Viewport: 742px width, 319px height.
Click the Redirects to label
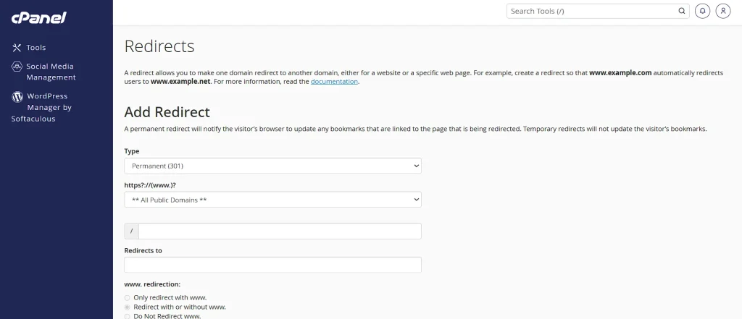click(143, 250)
